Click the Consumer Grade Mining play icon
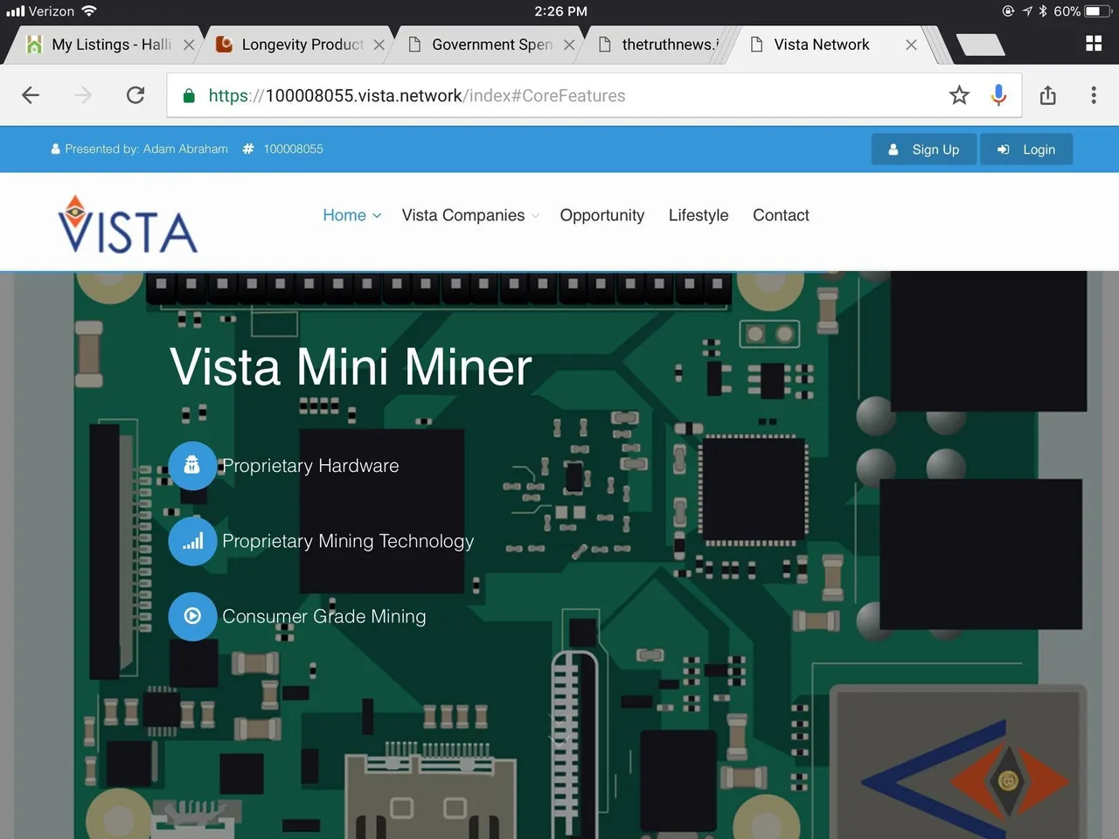This screenshot has height=839, width=1119. point(192,616)
